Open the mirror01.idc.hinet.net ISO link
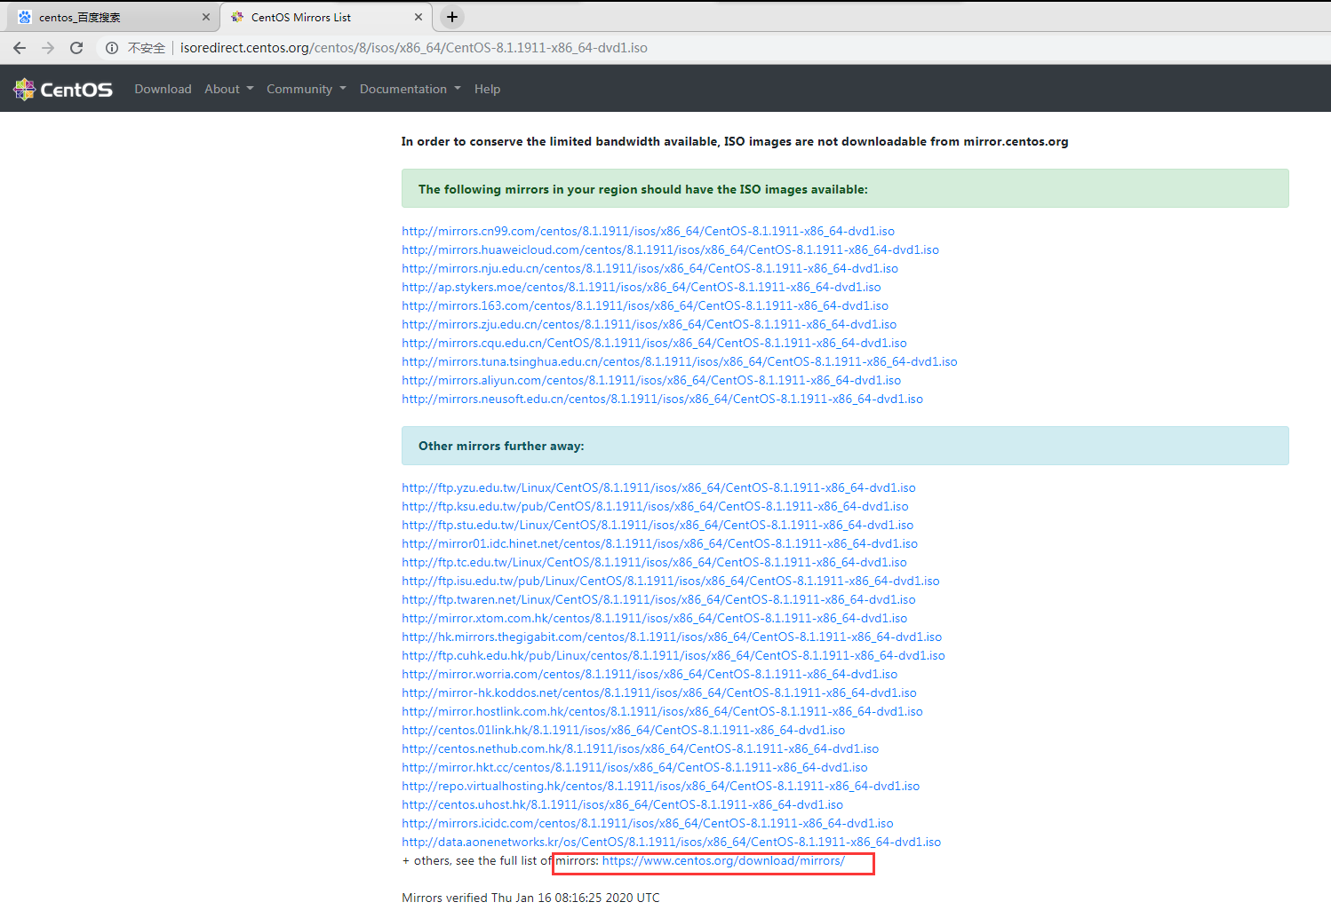The image size is (1331, 918). 659,543
